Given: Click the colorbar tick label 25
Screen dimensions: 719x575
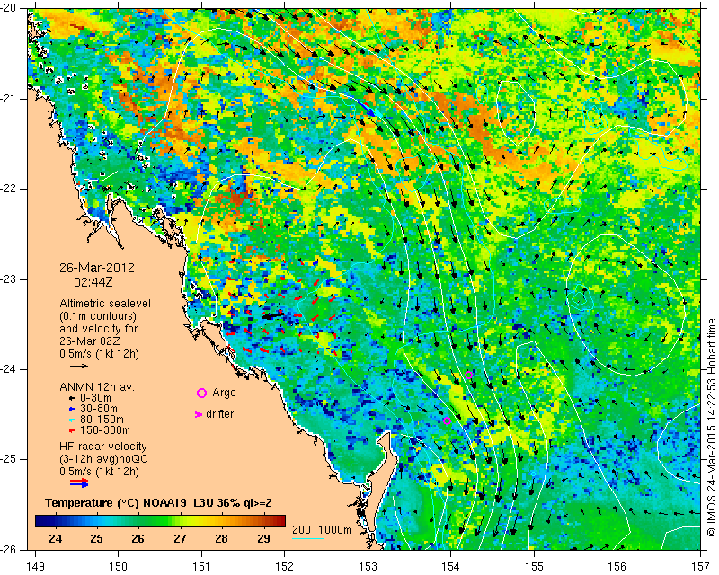Looking at the screenshot, I should pos(96,539).
